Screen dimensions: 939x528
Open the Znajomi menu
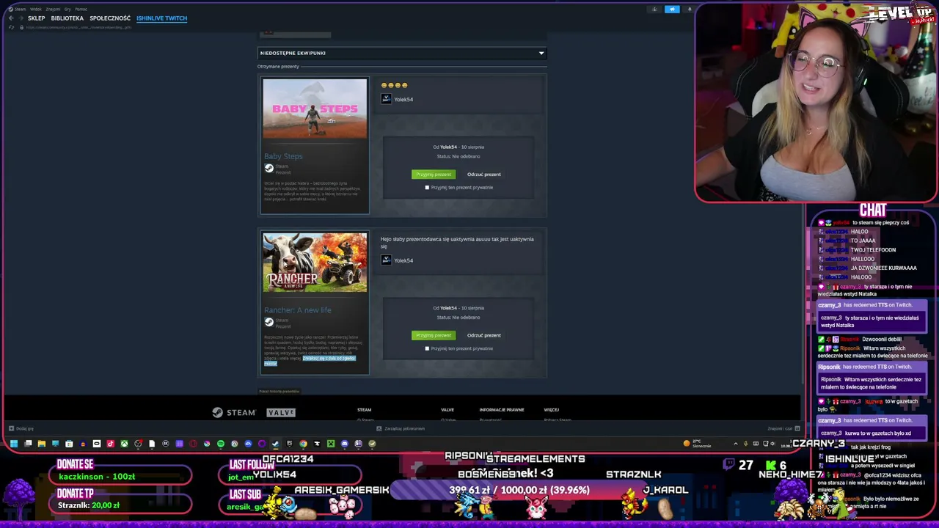click(53, 10)
